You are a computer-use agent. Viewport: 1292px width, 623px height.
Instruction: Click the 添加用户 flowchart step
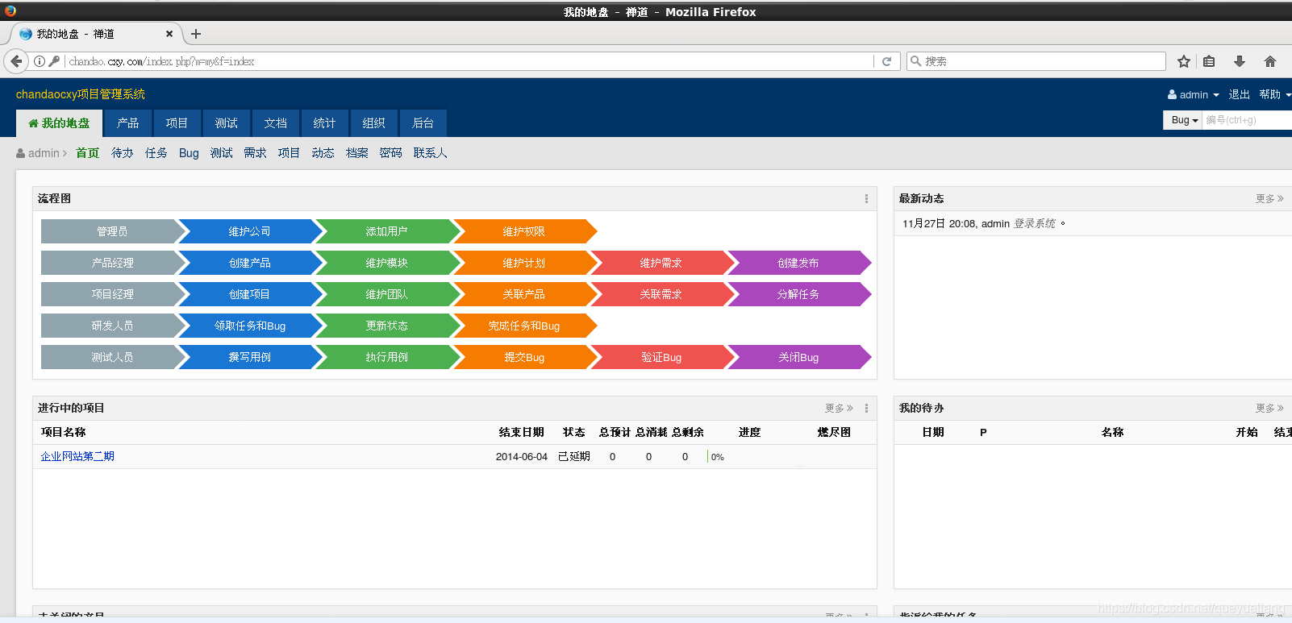coord(387,231)
